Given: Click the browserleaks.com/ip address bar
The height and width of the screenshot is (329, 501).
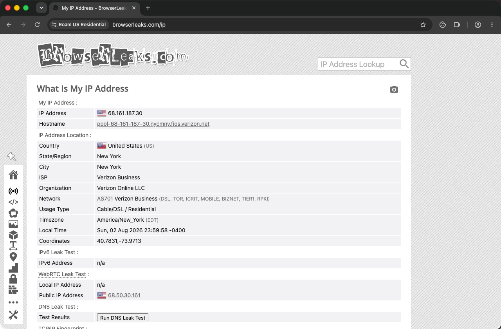Looking at the screenshot, I should [x=139, y=25].
